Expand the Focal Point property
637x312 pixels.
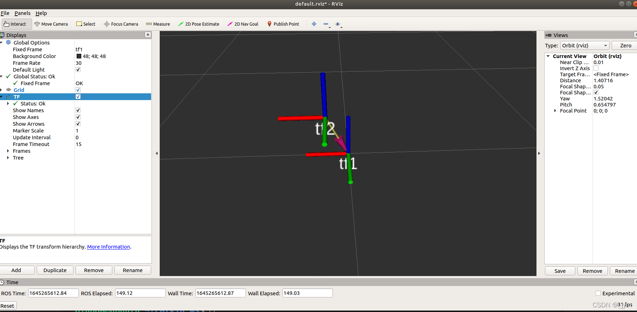click(555, 110)
